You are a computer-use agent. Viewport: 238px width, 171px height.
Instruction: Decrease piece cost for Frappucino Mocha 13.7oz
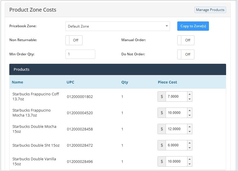pyautogui.click(x=189, y=115)
